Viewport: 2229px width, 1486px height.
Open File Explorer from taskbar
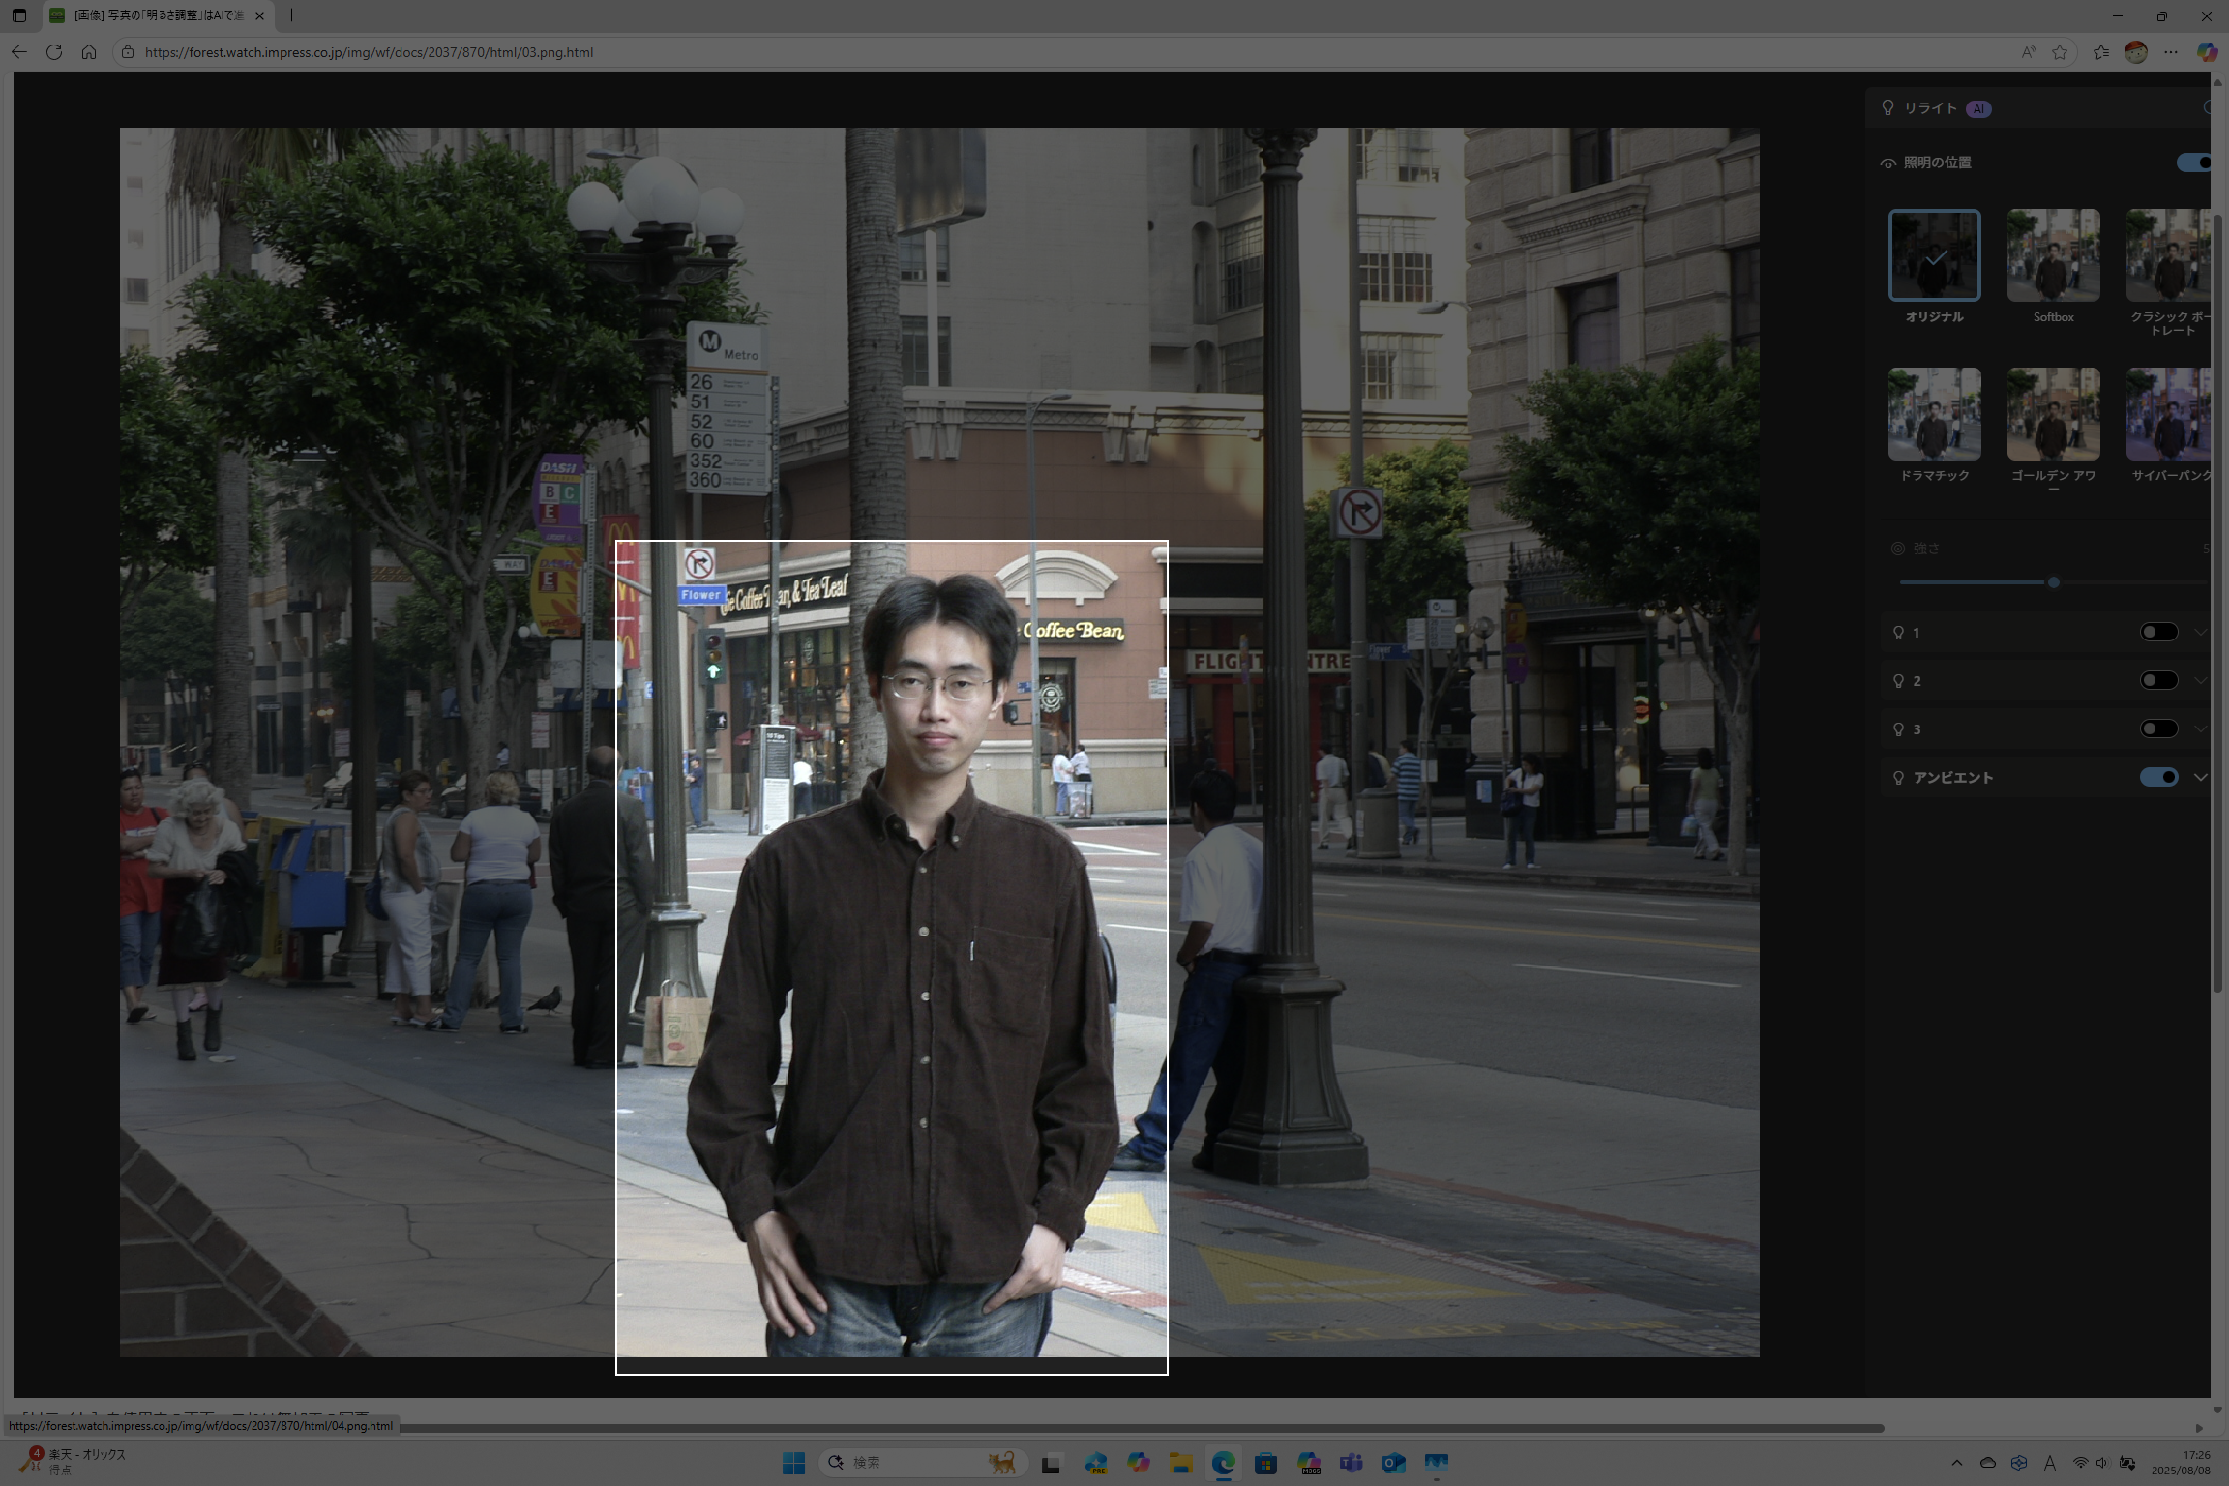(x=1180, y=1463)
